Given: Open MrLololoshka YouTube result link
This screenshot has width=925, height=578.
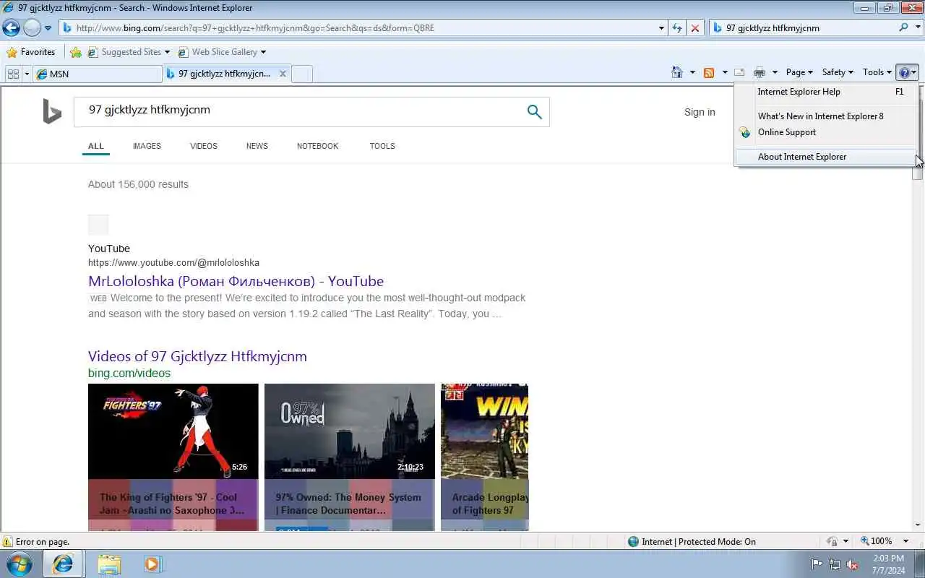Looking at the screenshot, I should 236,281.
